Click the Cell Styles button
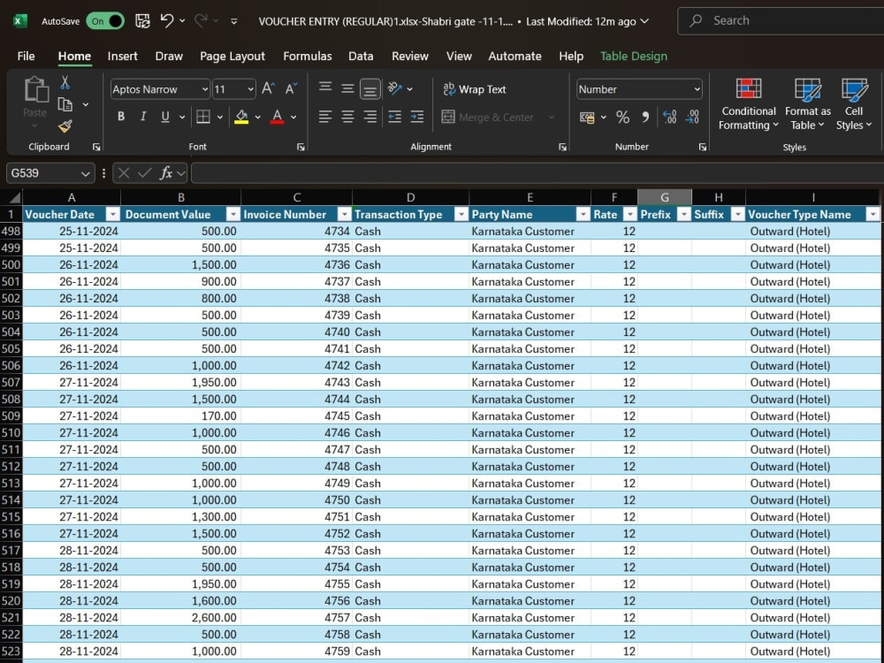Viewport: 884px width, 663px height. click(x=854, y=105)
